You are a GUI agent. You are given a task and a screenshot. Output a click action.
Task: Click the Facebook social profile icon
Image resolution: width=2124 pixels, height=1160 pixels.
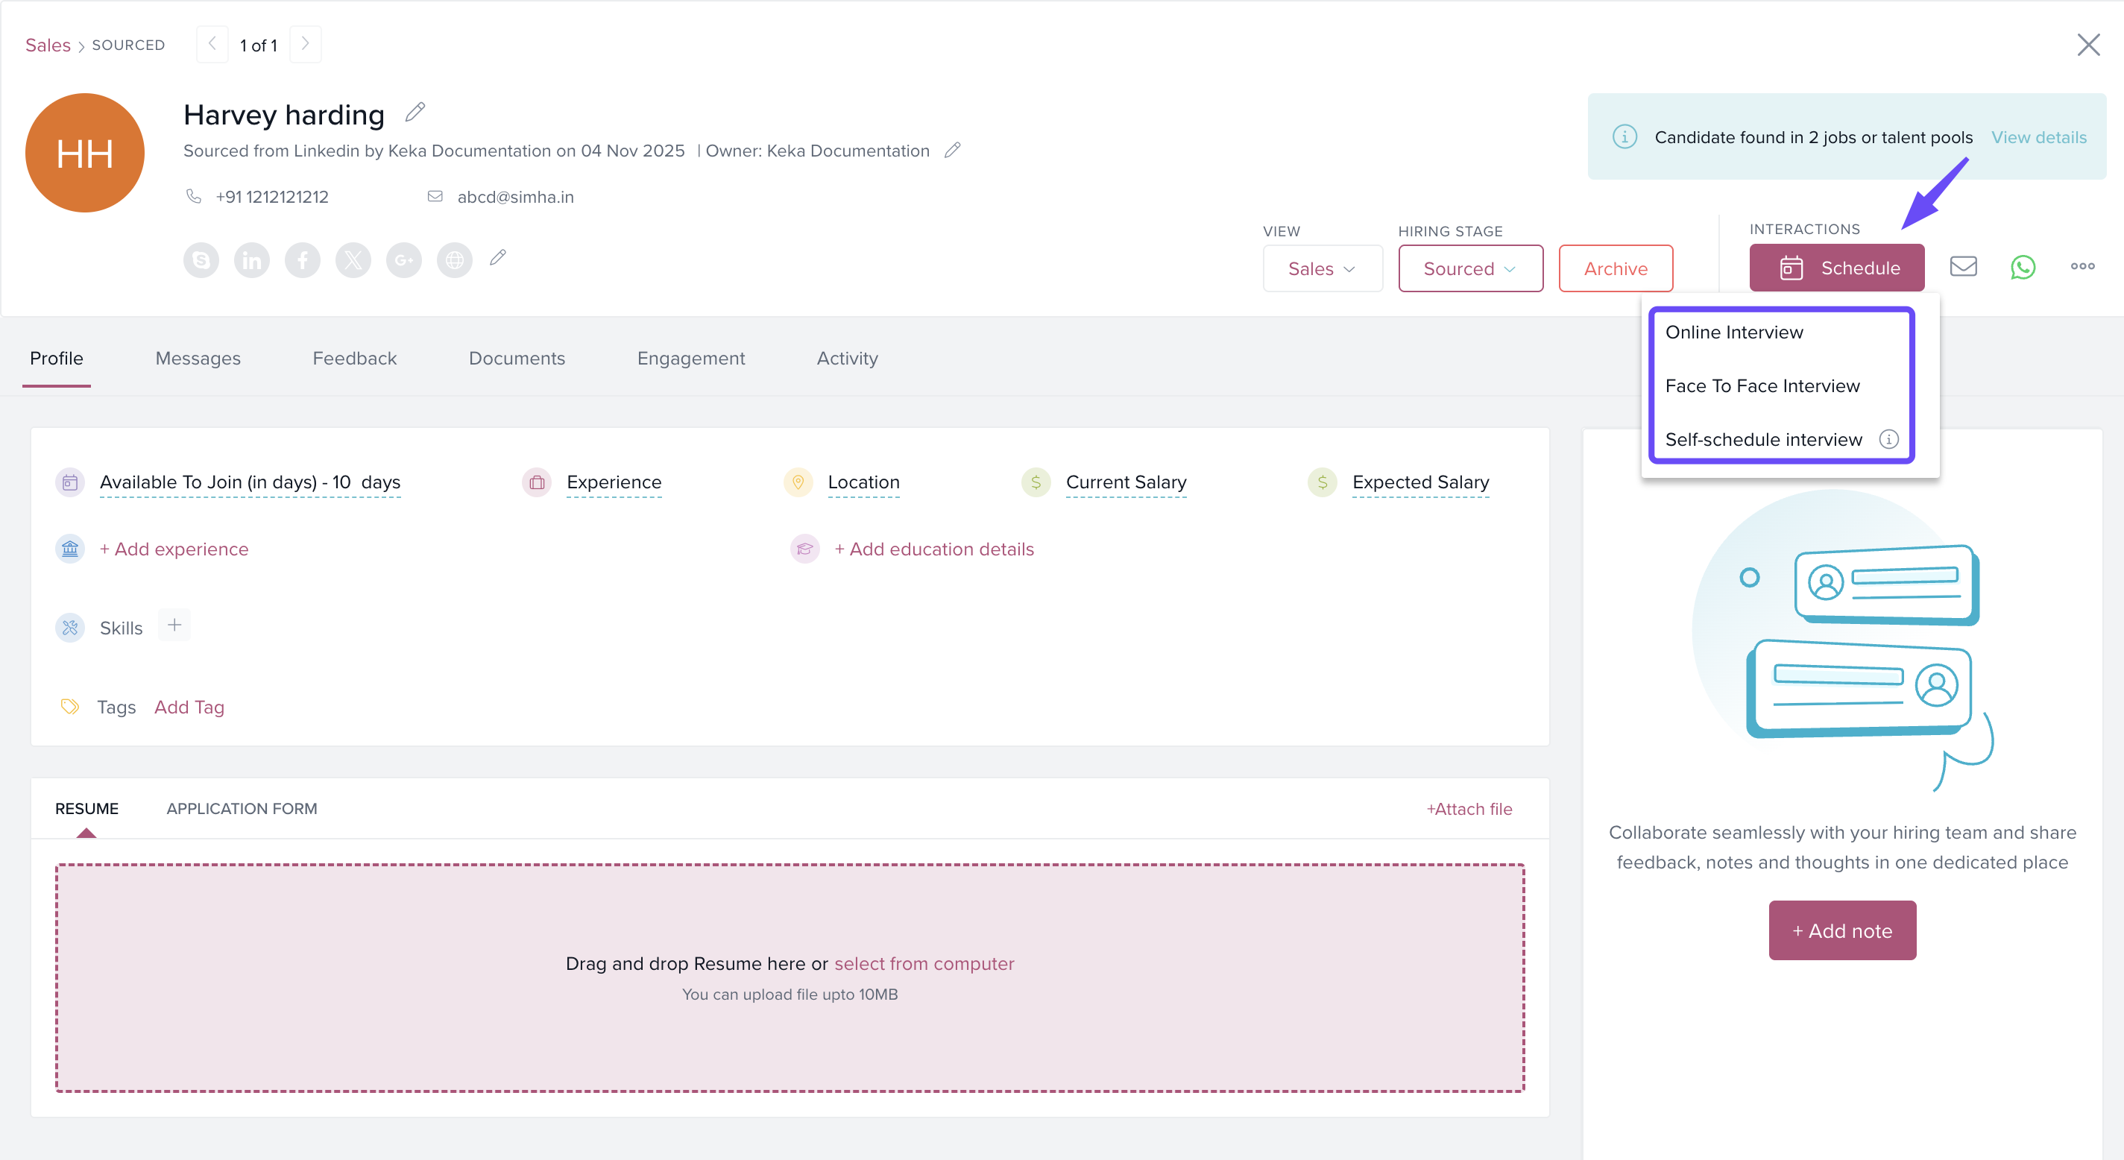click(303, 260)
